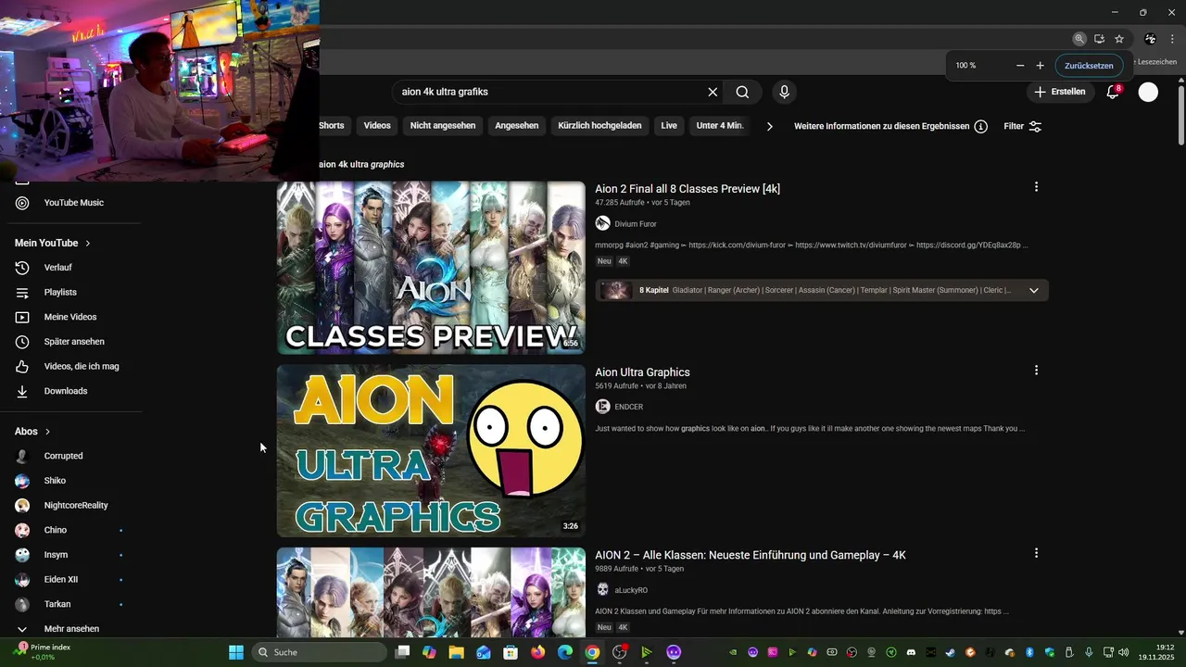The width and height of the screenshot is (1186, 667).
Task: Click the taskbar Suche search box
Action: [319, 652]
